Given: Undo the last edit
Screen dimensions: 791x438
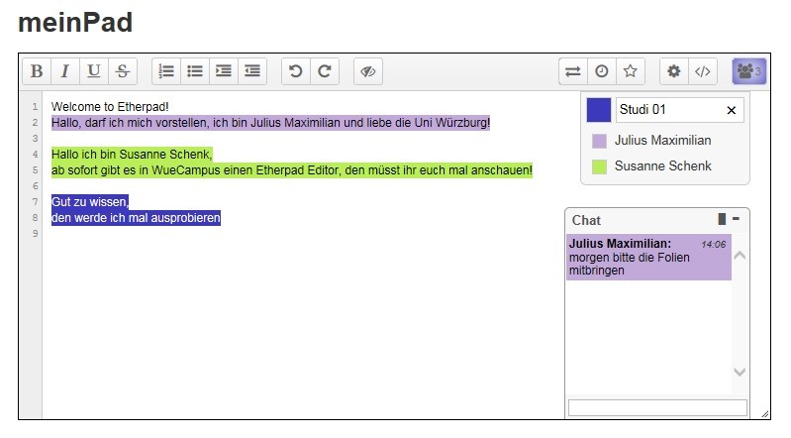Looking at the screenshot, I should (296, 71).
